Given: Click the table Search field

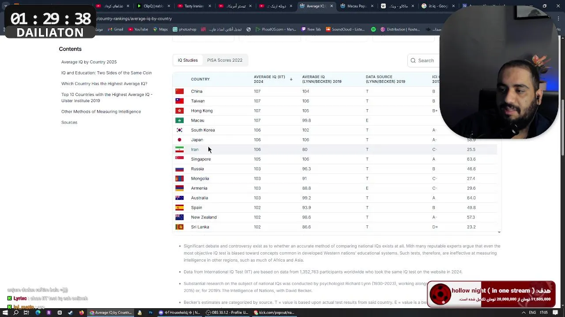Looking at the screenshot, I should pos(424,60).
